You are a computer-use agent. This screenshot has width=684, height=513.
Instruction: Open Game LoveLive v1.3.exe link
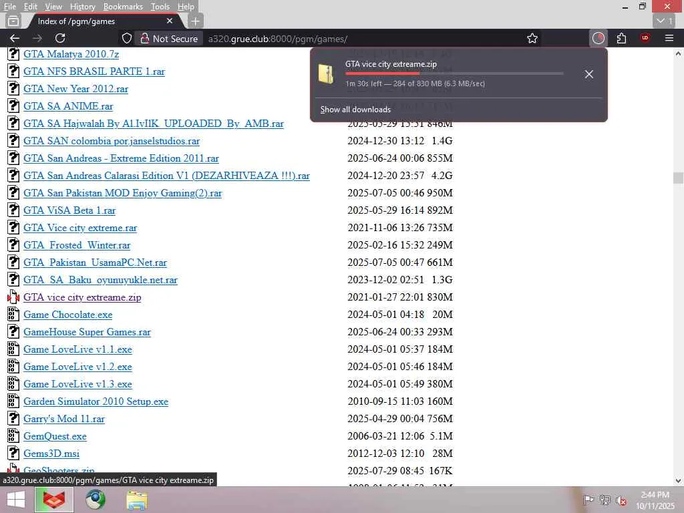(x=77, y=384)
